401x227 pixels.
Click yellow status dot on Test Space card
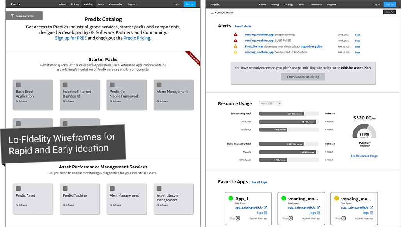click(337, 198)
